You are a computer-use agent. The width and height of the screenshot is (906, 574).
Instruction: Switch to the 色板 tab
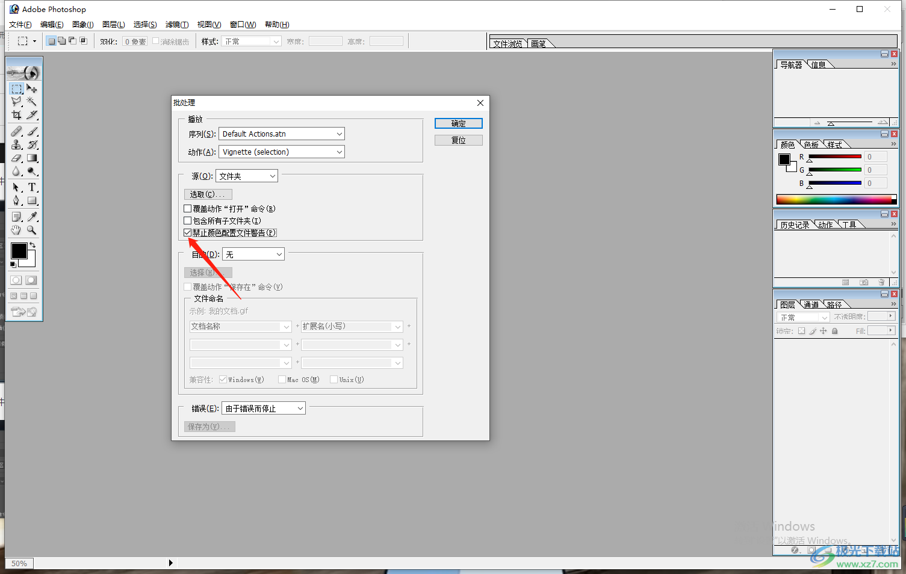coord(811,145)
